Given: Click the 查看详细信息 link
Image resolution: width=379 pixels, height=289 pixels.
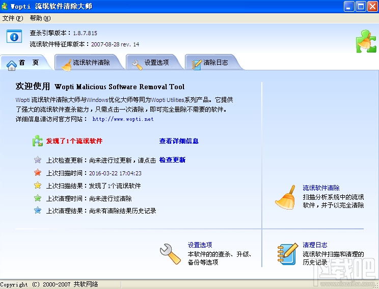Looking at the screenshot, I should point(179,141).
